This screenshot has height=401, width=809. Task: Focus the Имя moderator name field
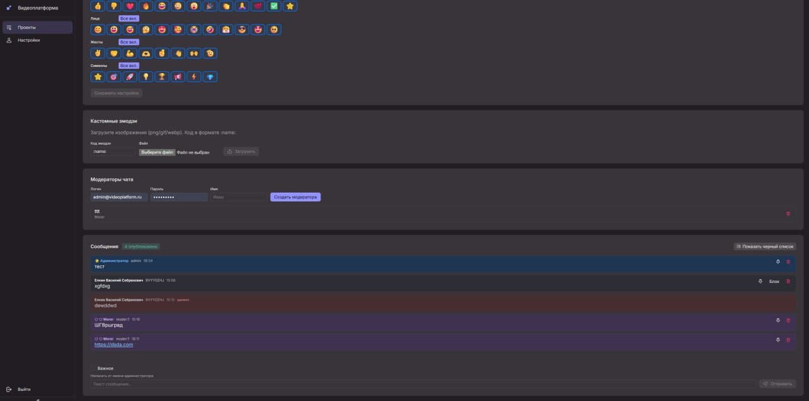coord(239,197)
